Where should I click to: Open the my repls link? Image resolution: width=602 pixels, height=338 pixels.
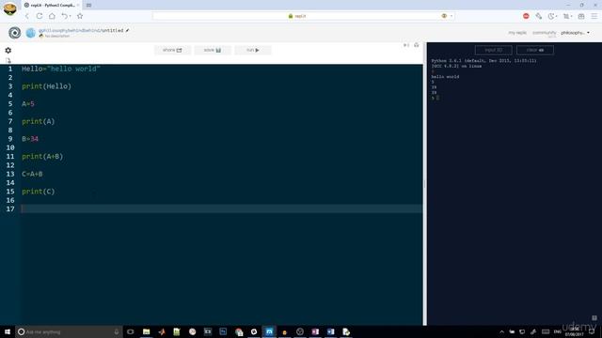coord(517,33)
